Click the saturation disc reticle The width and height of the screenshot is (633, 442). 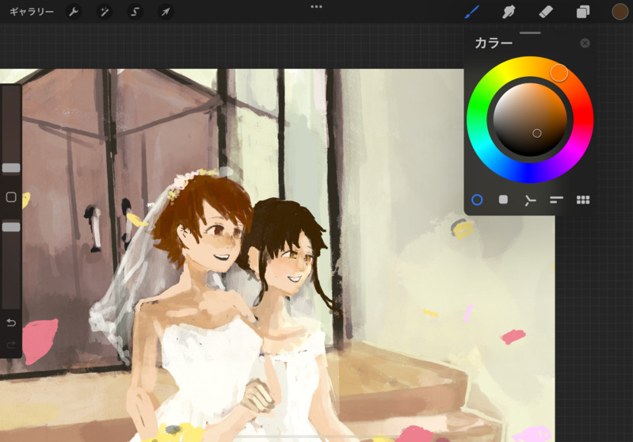point(536,133)
